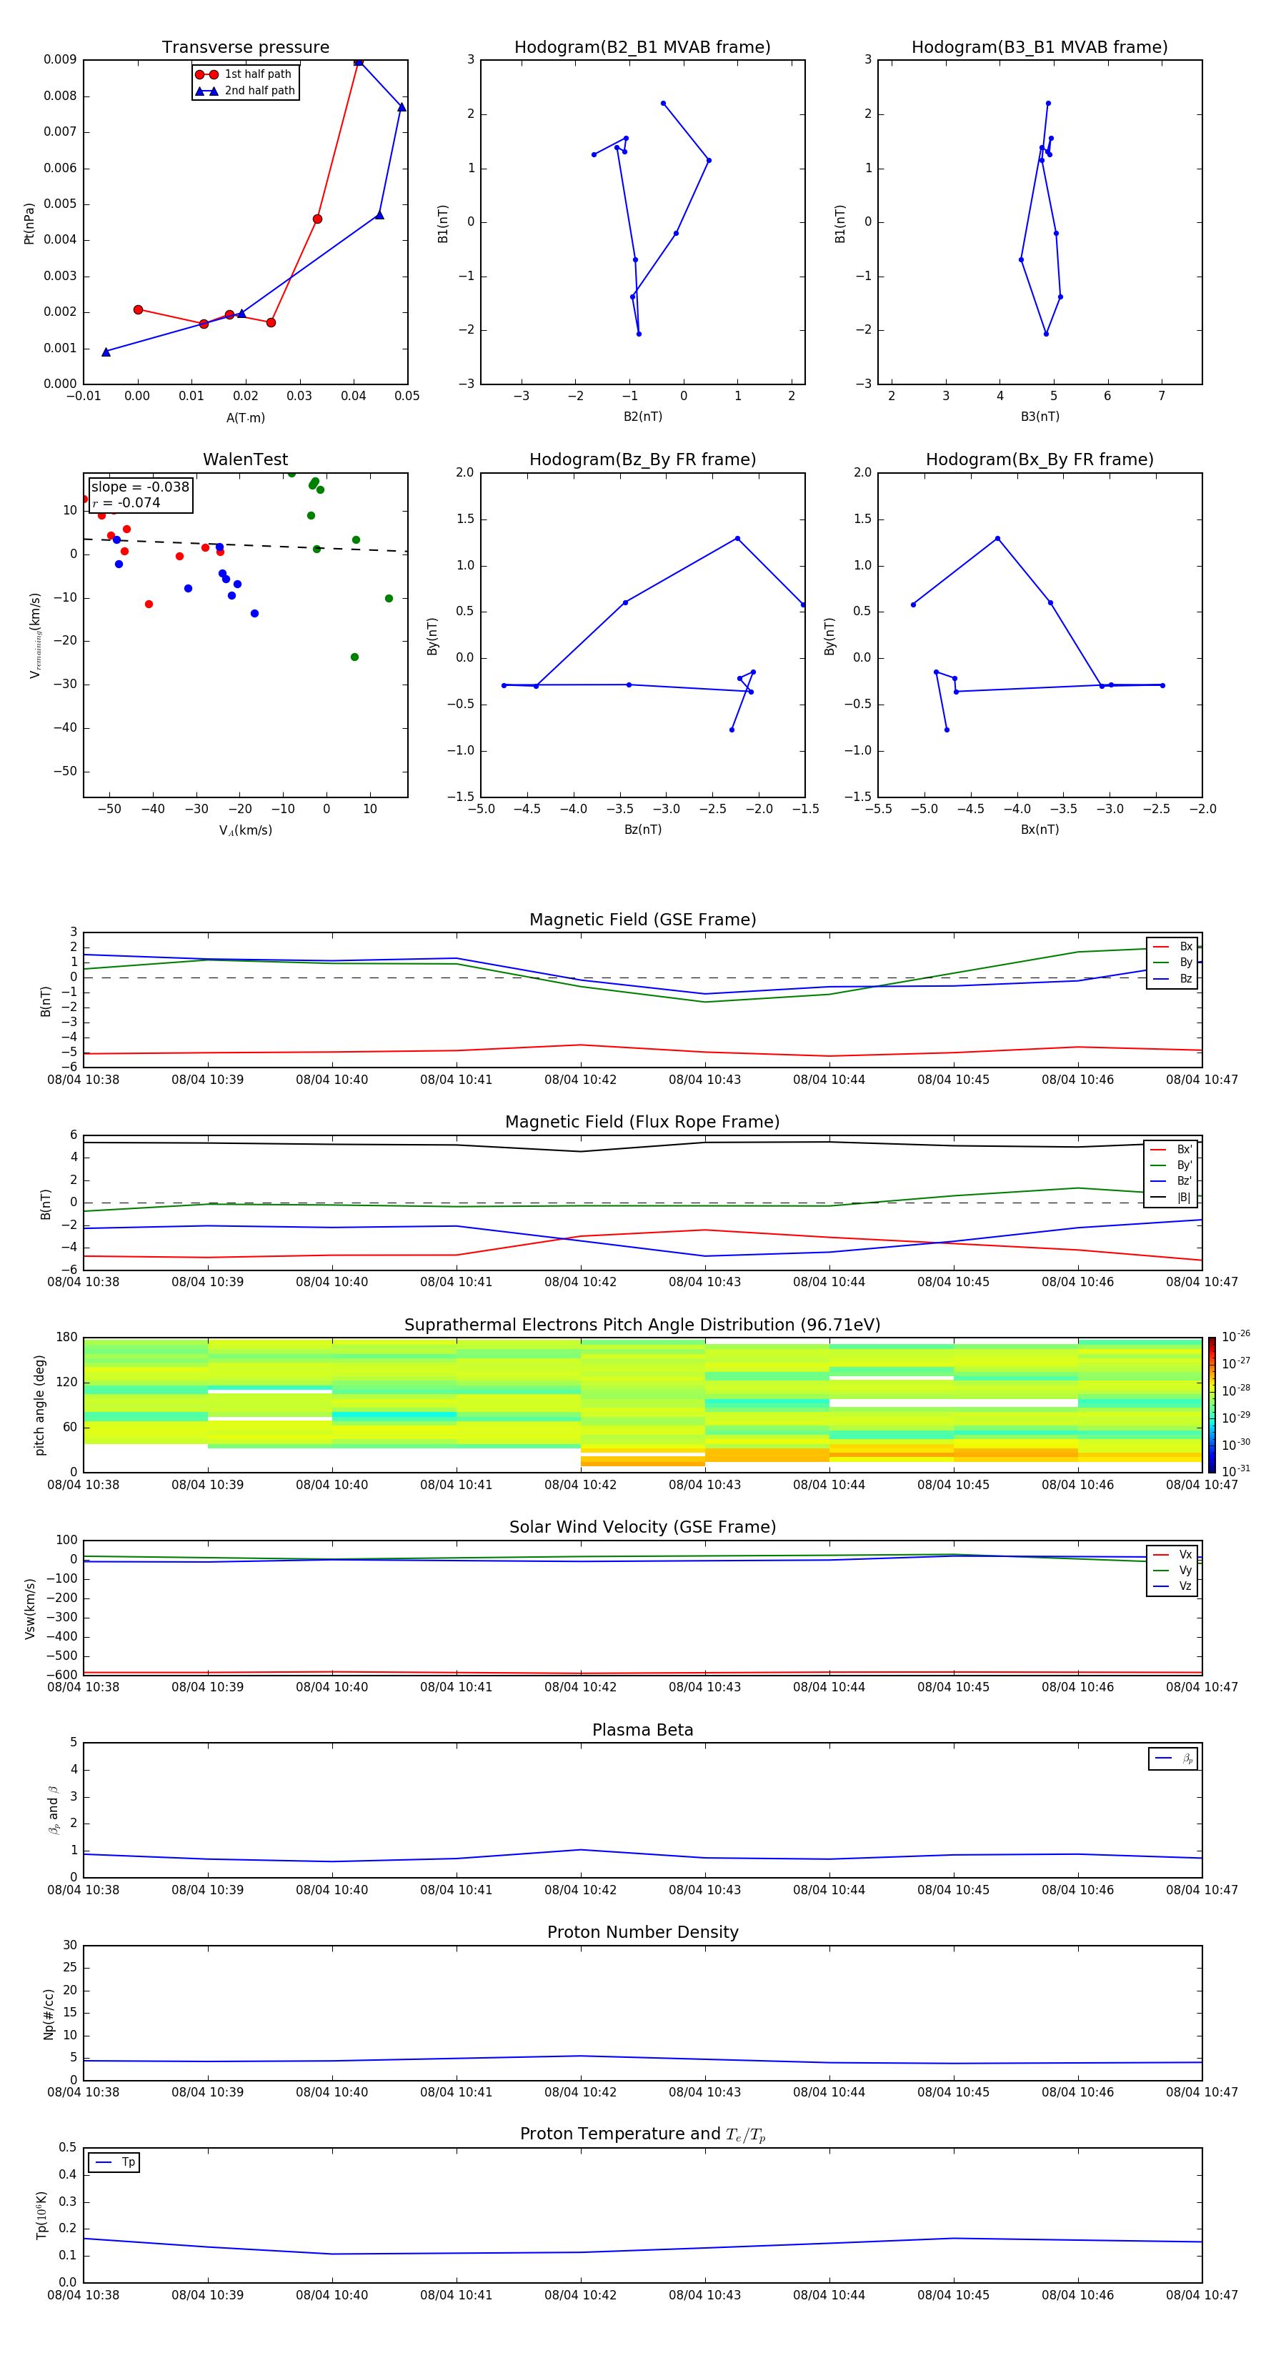Click the Suprathermal Electrons Pitch Angle title

pyautogui.click(x=642, y=1325)
